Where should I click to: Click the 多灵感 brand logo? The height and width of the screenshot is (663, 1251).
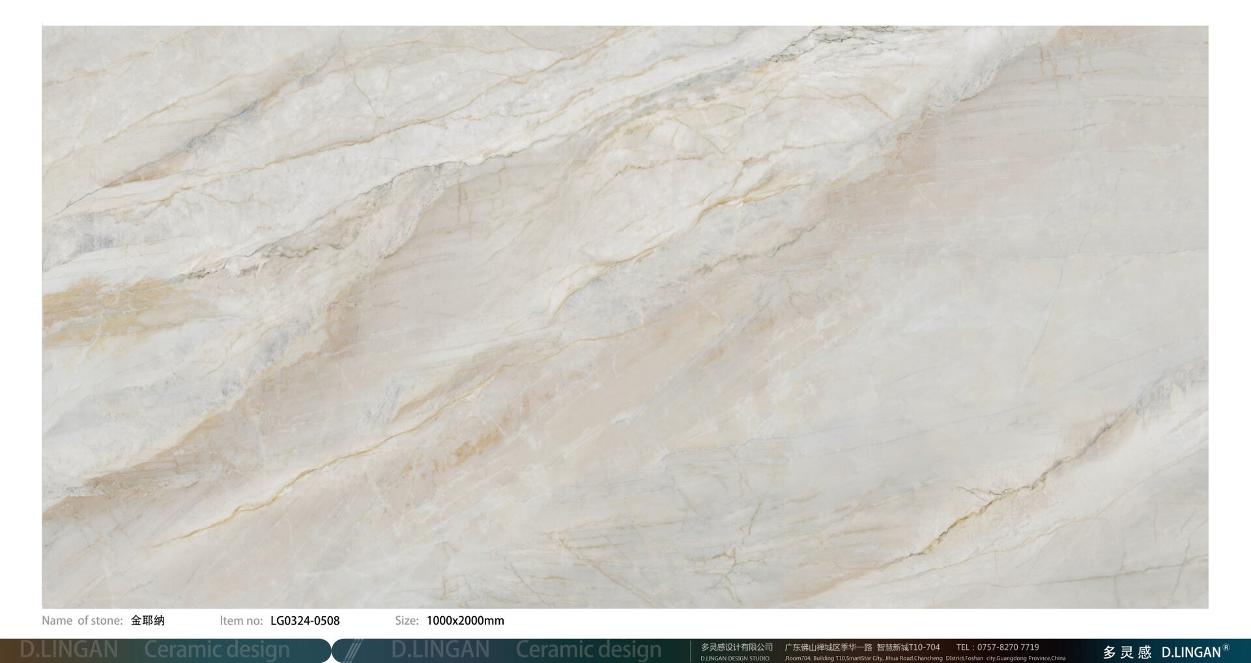coord(1127,652)
